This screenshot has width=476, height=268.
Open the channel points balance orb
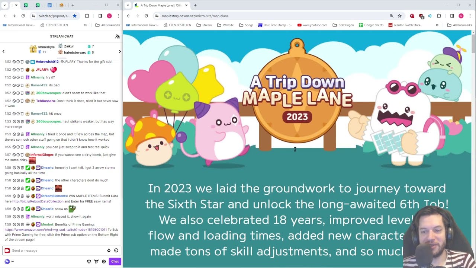[x=7, y=261]
